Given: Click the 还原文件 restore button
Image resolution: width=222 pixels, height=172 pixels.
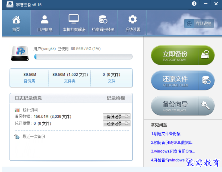Looking at the screenshot, I should (183, 80).
